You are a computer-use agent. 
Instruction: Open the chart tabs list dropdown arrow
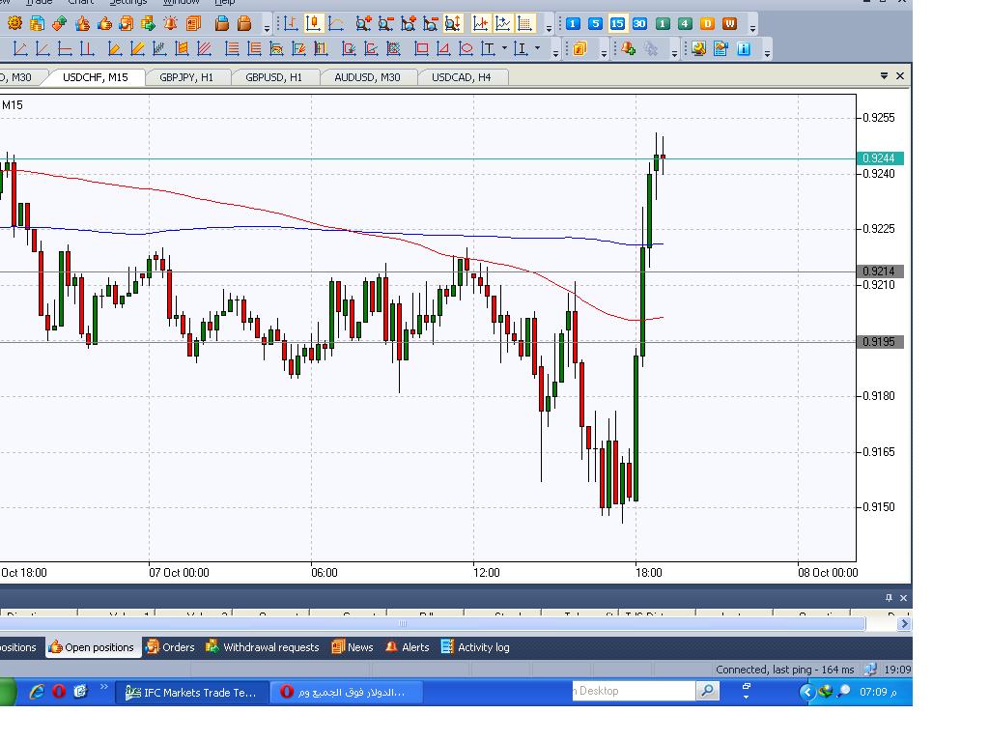(884, 76)
